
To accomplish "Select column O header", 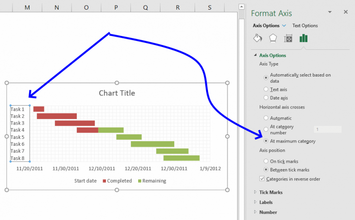I will [x=86, y=7].
